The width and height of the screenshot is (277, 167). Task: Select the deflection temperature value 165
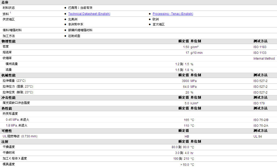click(x=186, y=120)
